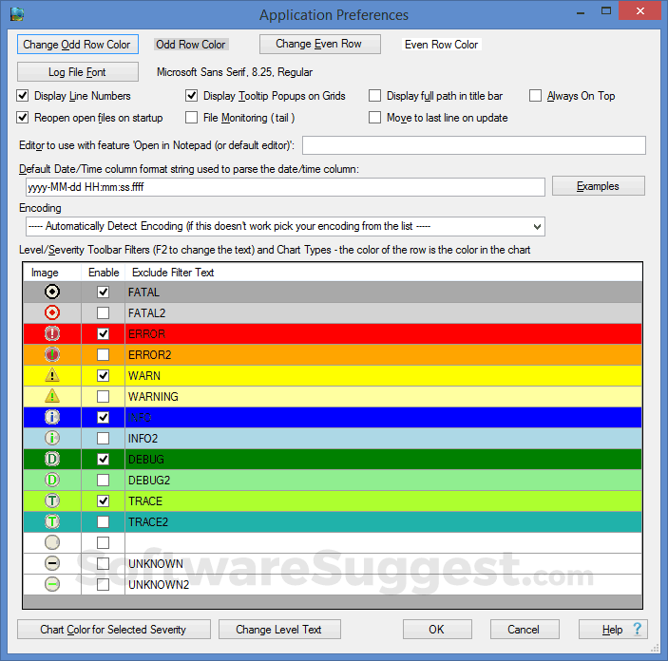The width and height of the screenshot is (668, 661).
Task: Enable File Monitoring (tail) checkbox
Action: [x=191, y=118]
